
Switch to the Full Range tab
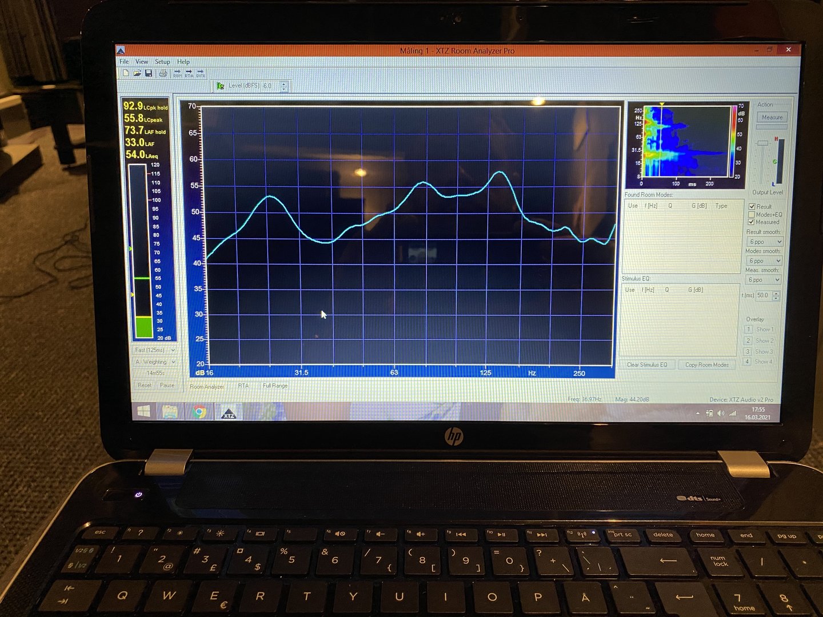point(275,386)
